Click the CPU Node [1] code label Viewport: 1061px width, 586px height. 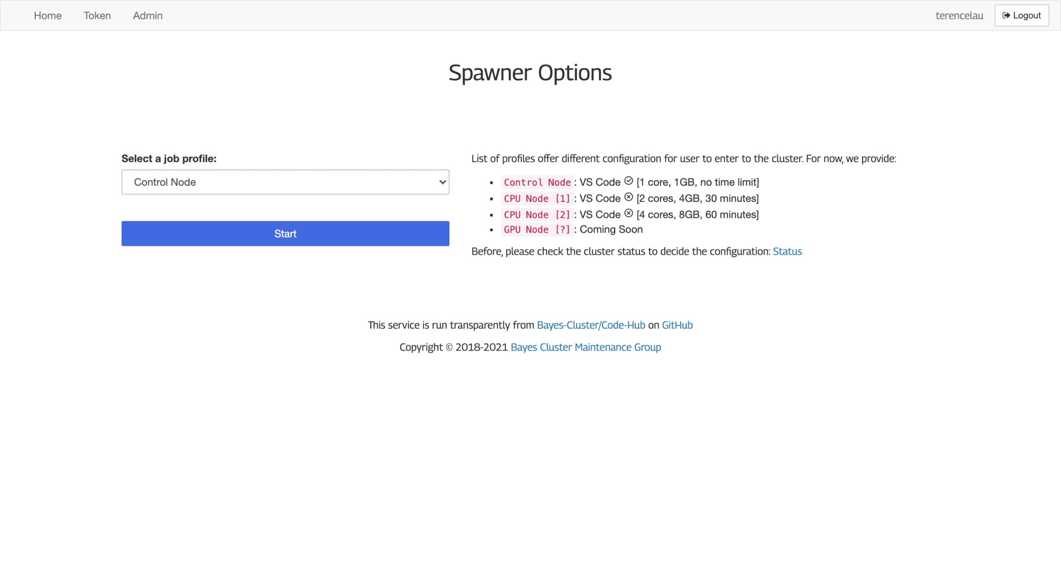[x=536, y=199]
